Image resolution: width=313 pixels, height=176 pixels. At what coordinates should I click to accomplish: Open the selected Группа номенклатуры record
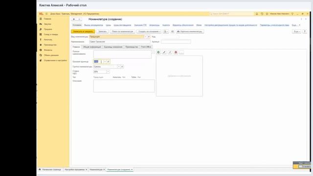coord(122,66)
